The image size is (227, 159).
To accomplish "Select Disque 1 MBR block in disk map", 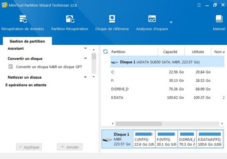I will (x=117, y=139).
